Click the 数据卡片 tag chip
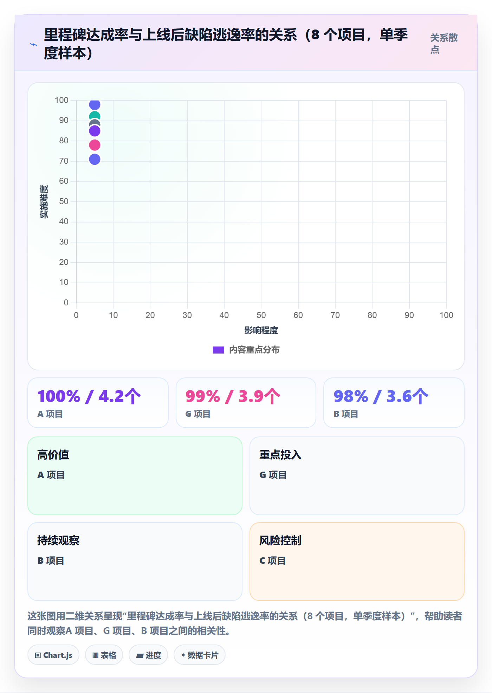The image size is (492, 693). click(200, 655)
